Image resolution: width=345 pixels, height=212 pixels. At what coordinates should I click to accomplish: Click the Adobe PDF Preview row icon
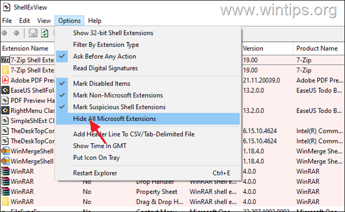[5, 80]
